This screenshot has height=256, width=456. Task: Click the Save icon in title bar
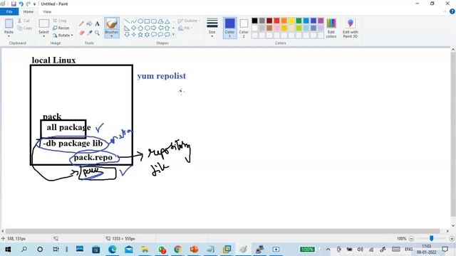(x=14, y=4)
